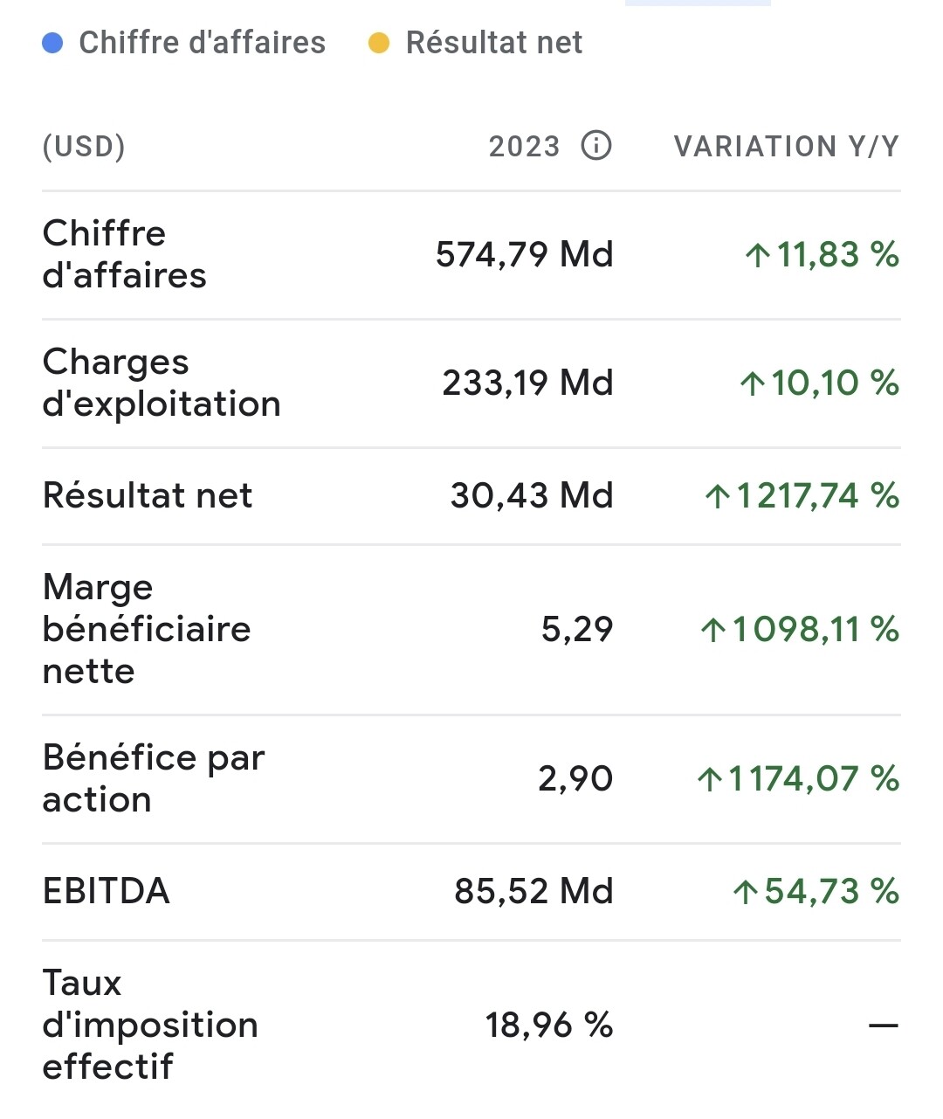Open the Taux d'imposition effectif row label
This screenshot has width=943, height=1119.
150,1025
